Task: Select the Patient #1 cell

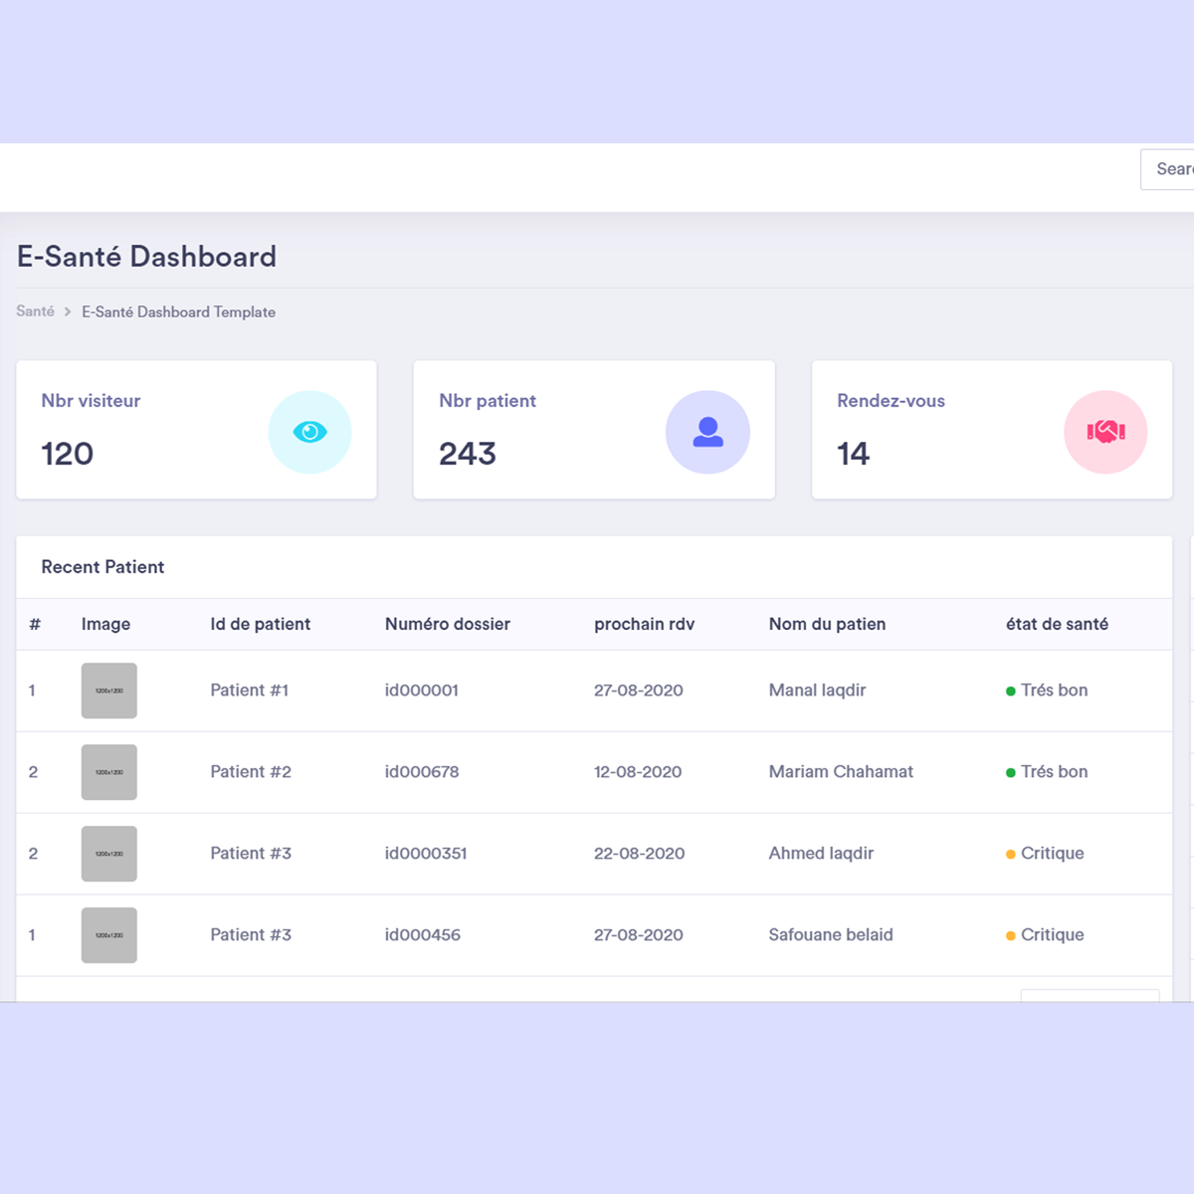Action: [x=249, y=690]
